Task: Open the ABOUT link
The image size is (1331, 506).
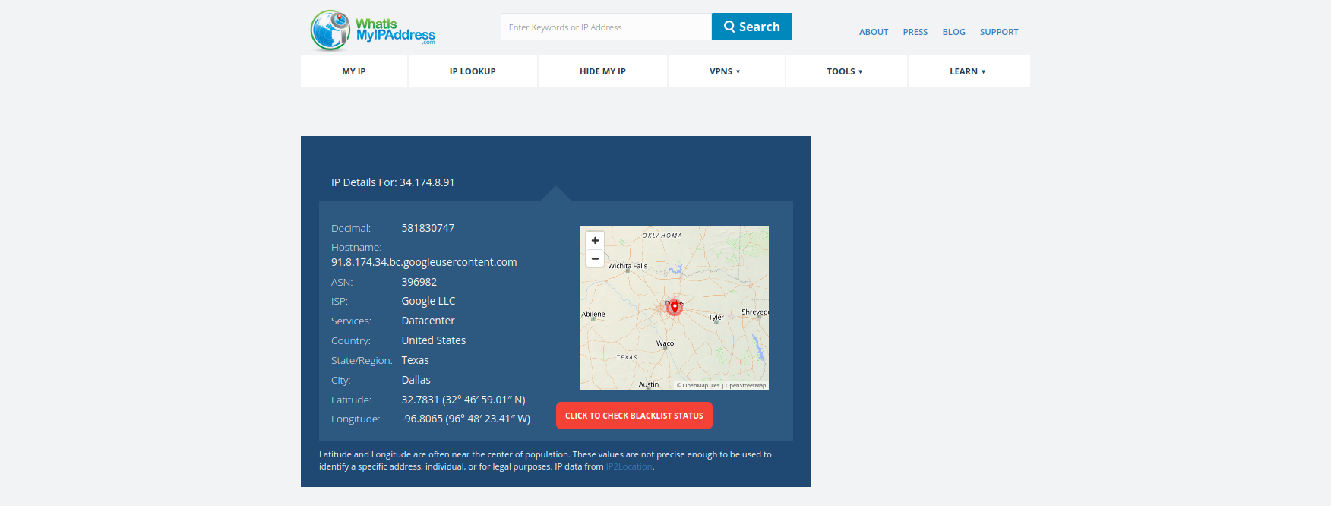Action: (x=874, y=32)
